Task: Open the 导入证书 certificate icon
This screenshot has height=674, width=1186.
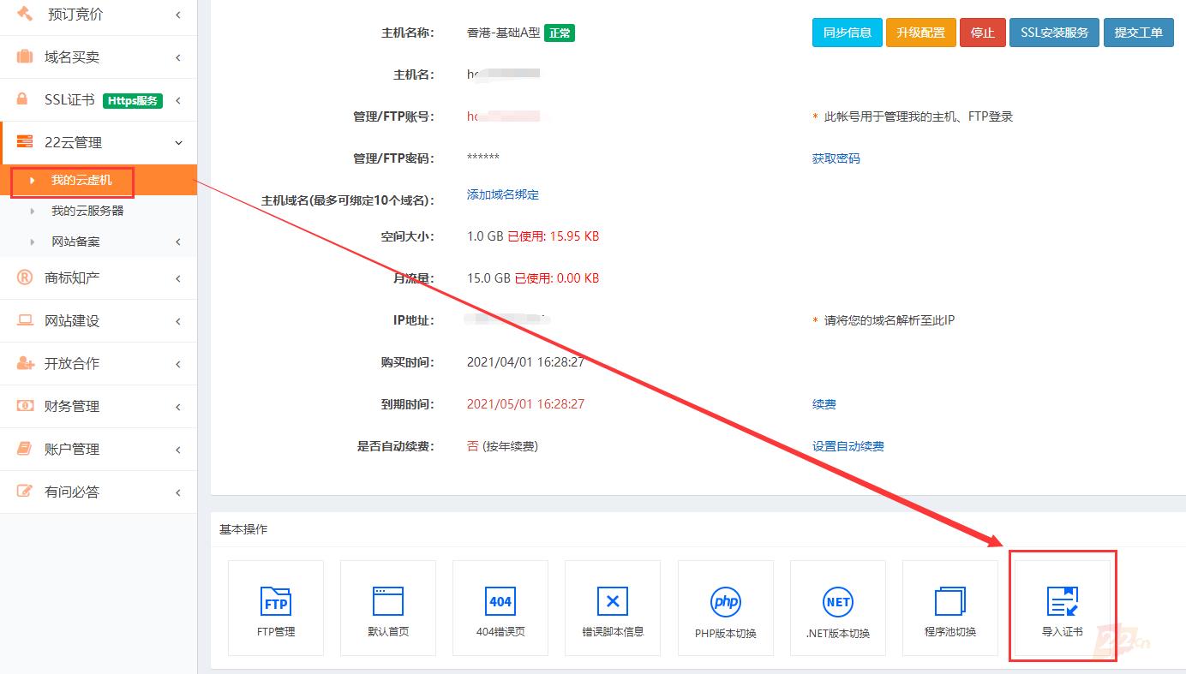Action: point(1063,601)
